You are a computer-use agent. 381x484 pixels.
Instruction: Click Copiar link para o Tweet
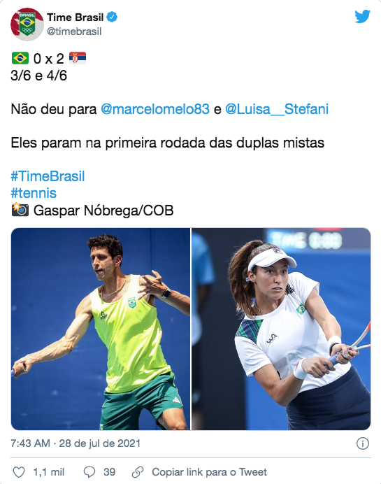pos(209,472)
